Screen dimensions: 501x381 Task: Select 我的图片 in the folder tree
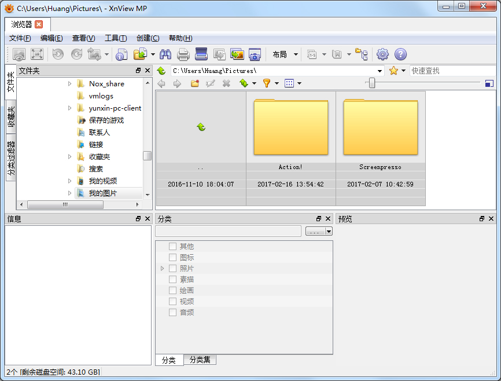tap(102, 193)
